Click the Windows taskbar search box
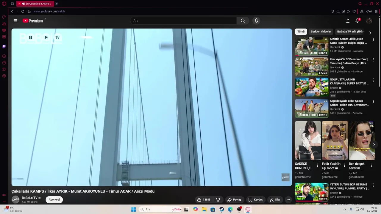Screen dimensions: 381x214 160,209
